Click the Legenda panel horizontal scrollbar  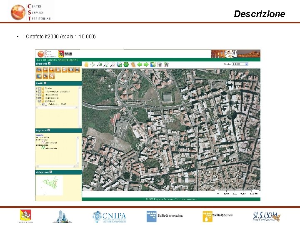pyautogui.click(x=56, y=166)
